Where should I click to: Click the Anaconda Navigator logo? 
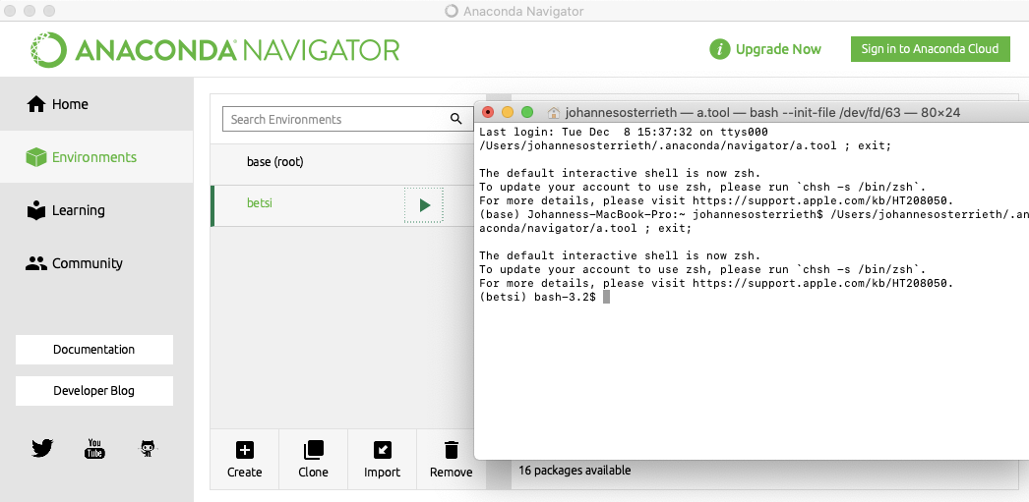215,50
